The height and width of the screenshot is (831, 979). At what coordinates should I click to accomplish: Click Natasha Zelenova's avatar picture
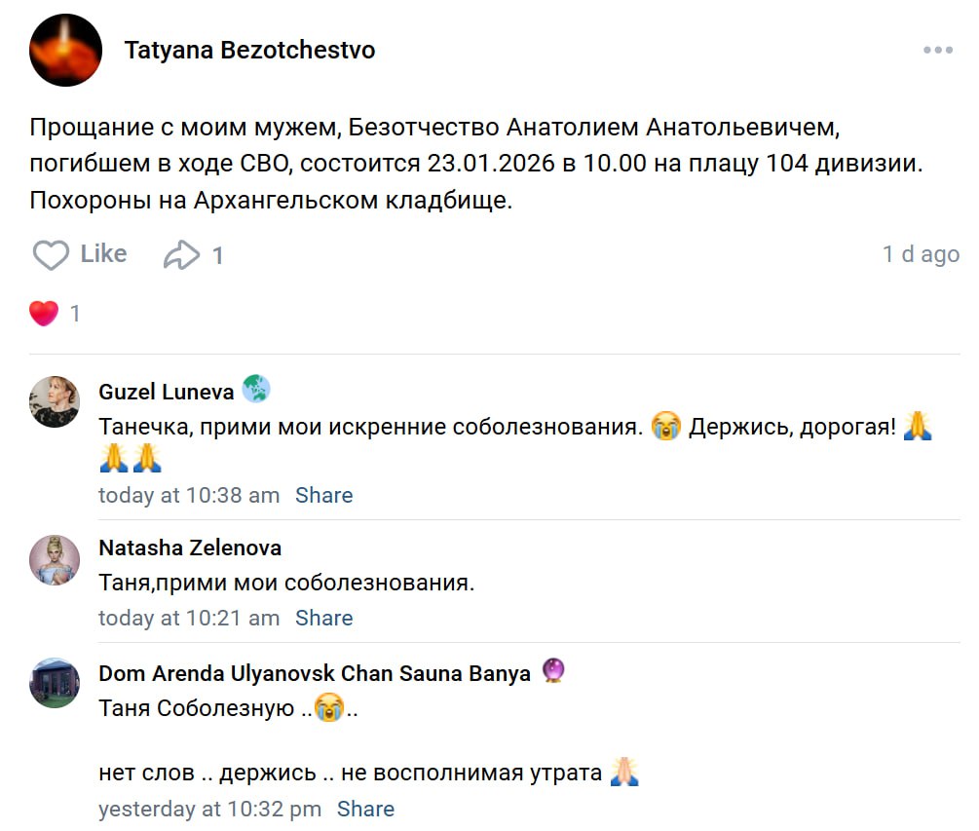tap(55, 559)
